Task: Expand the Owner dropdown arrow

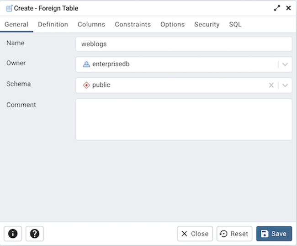Action: 285,64
